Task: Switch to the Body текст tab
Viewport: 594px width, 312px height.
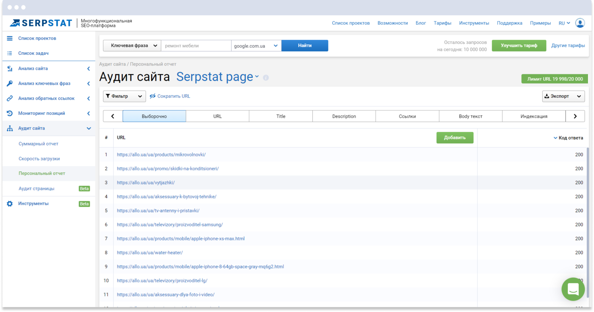Action: (471, 116)
